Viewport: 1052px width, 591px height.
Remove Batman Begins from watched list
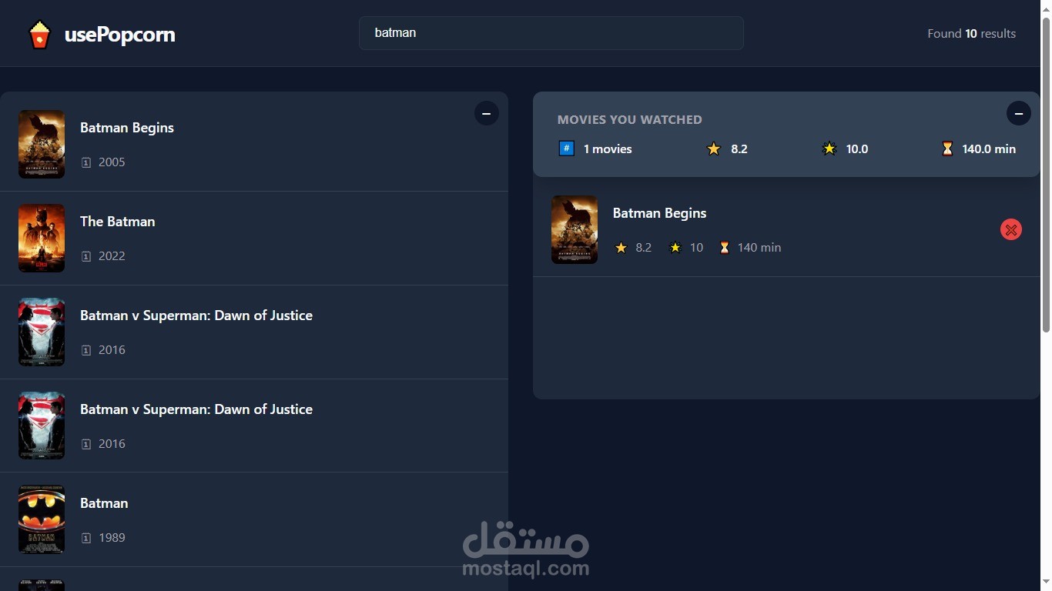[x=1010, y=229]
